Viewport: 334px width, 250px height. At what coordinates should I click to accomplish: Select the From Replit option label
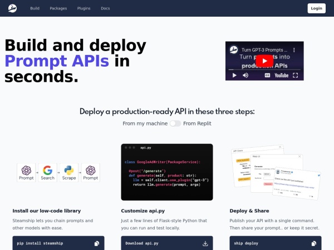[x=197, y=123]
